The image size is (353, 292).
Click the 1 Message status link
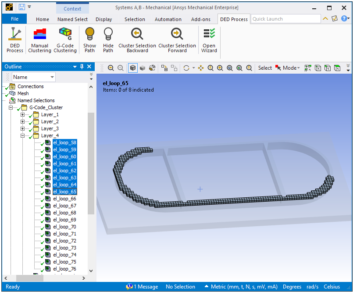(x=142, y=287)
